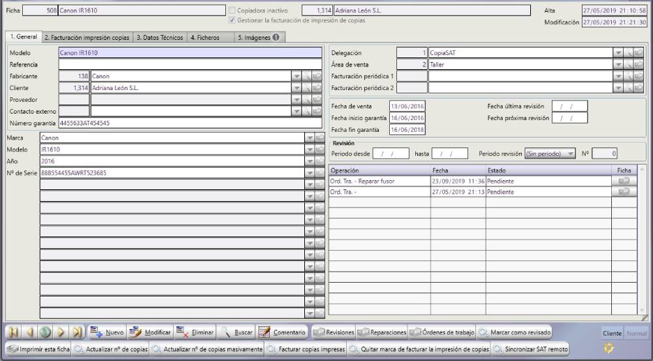The width and height of the screenshot is (653, 361).
Task: Open the 2. Facturación impresión copias tab
Action: coord(87,37)
